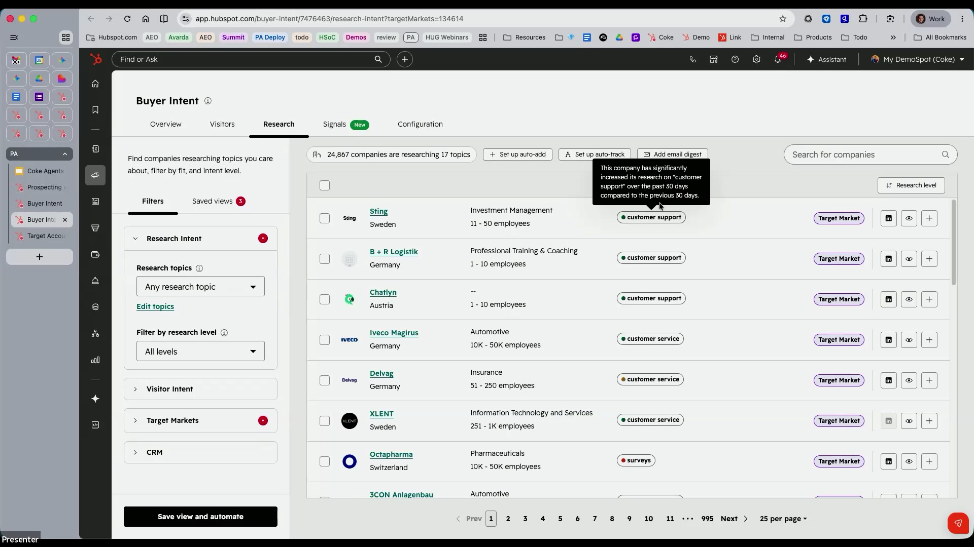Tick the checkbox for XLENT
The width and height of the screenshot is (974, 547).
click(325, 421)
